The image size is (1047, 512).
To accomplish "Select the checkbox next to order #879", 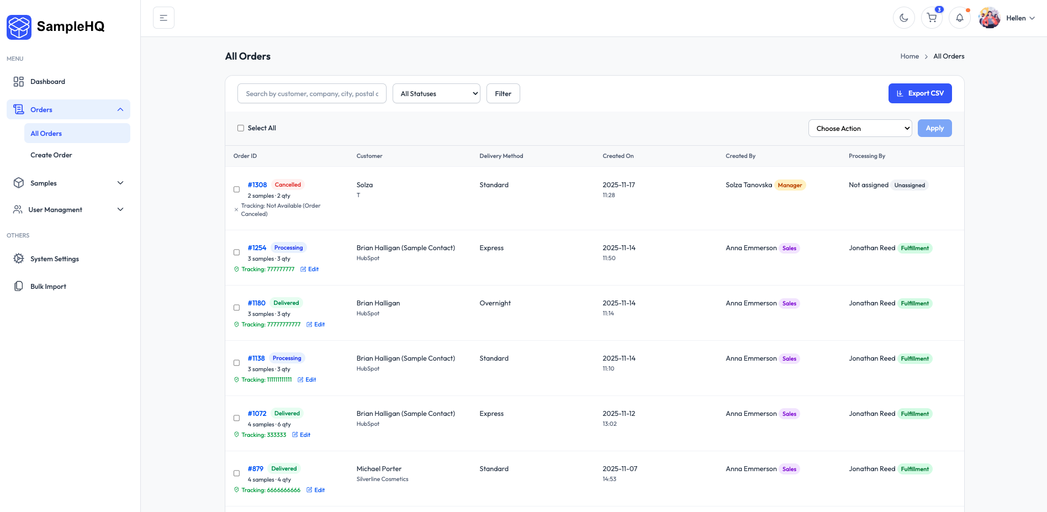I will [x=236, y=473].
